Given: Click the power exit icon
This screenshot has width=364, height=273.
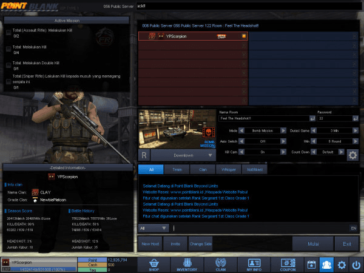Looking at the screenshot, I should (x=355, y=264).
